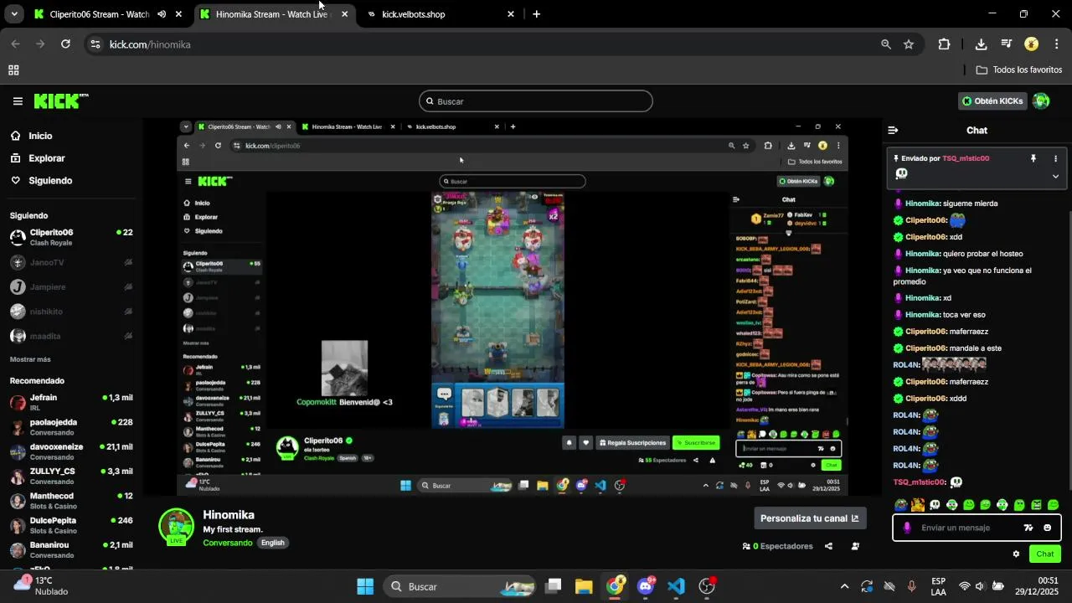Open Discord from the taskbar
This screenshot has height=603, width=1072.
coord(646,586)
